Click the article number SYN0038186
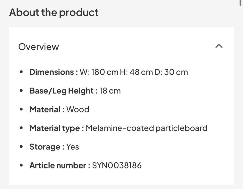Image resolution: width=243 pixels, height=189 pixels. (117, 166)
